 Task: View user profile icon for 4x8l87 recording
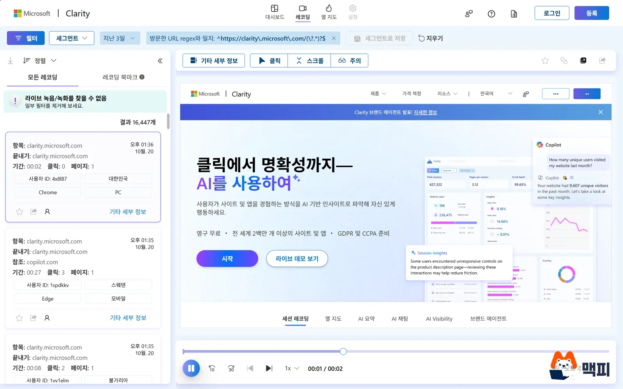[47, 212]
